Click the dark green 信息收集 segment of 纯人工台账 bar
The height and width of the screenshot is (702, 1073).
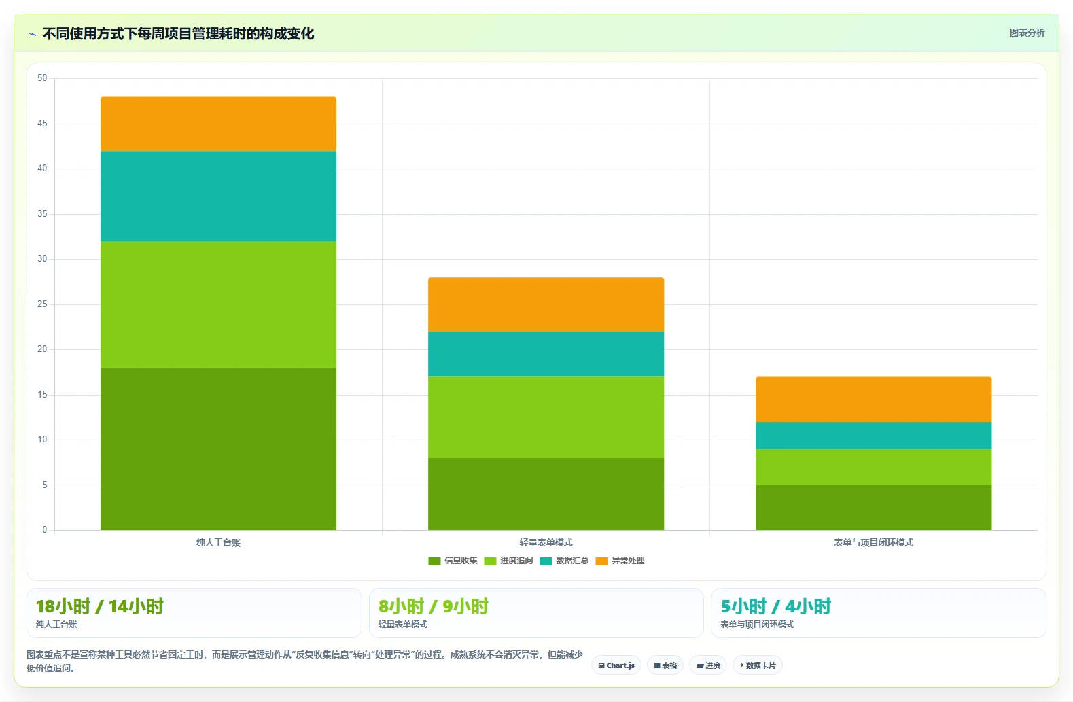tap(218, 449)
